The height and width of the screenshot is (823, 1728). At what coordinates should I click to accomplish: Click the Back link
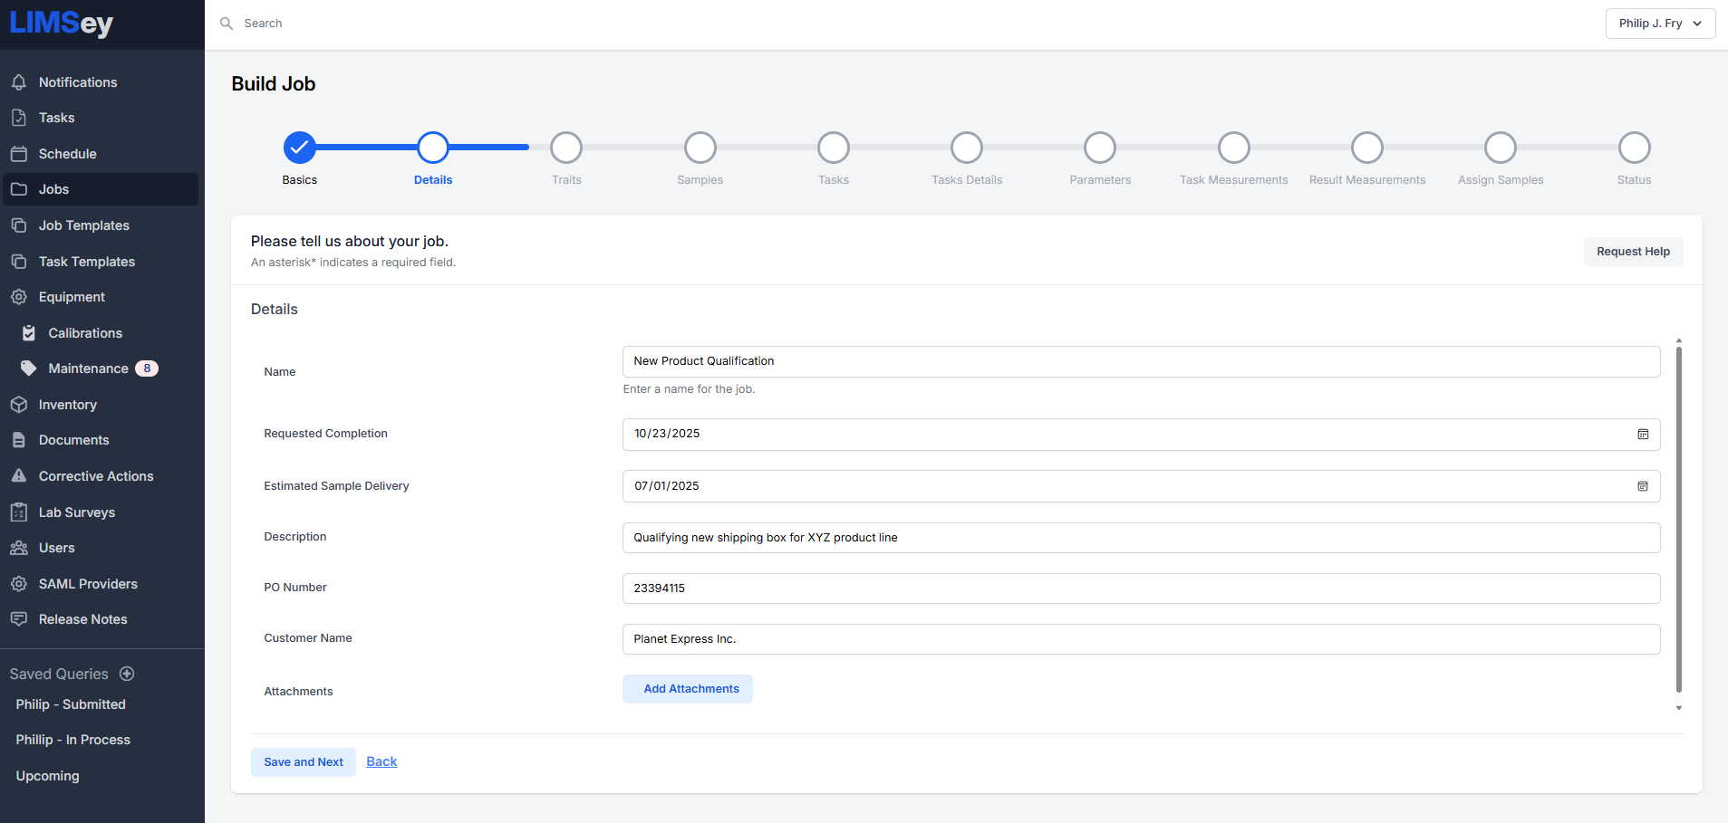(x=381, y=761)
